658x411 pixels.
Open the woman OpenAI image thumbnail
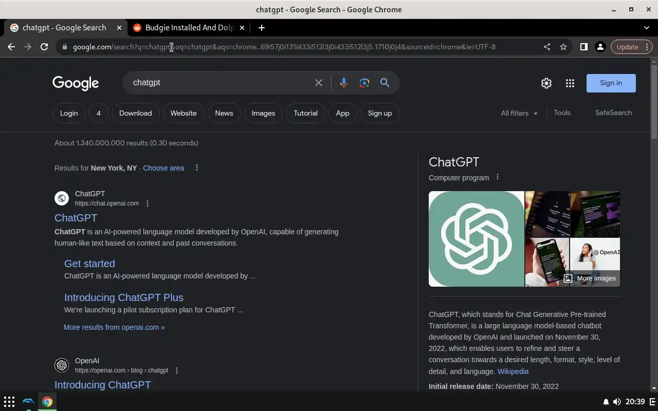[595, 255]
